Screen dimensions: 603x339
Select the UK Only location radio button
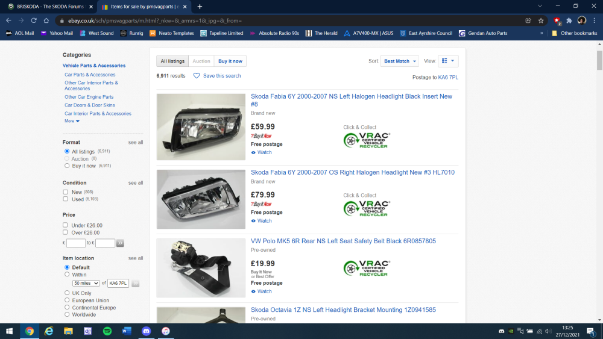(67, 293)
